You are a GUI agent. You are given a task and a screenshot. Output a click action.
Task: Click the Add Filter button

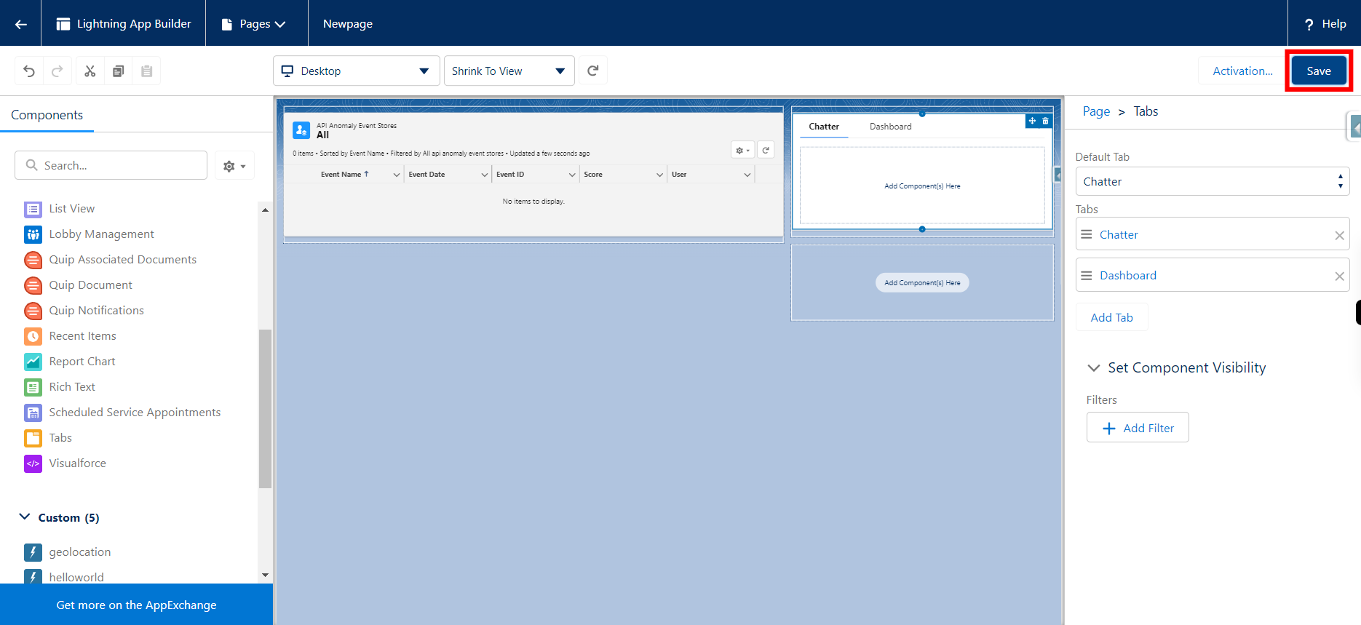click(x=1138, y=428)
